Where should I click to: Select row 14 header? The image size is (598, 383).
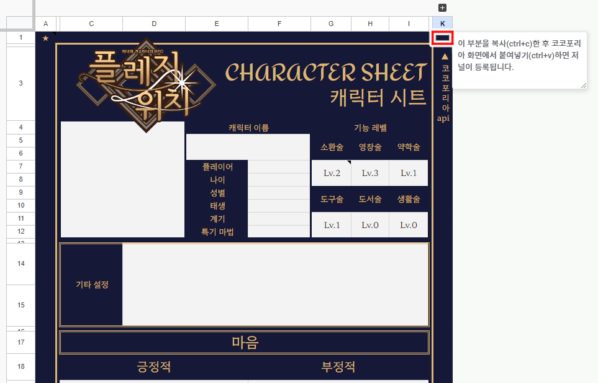click(x=21, y=263)
